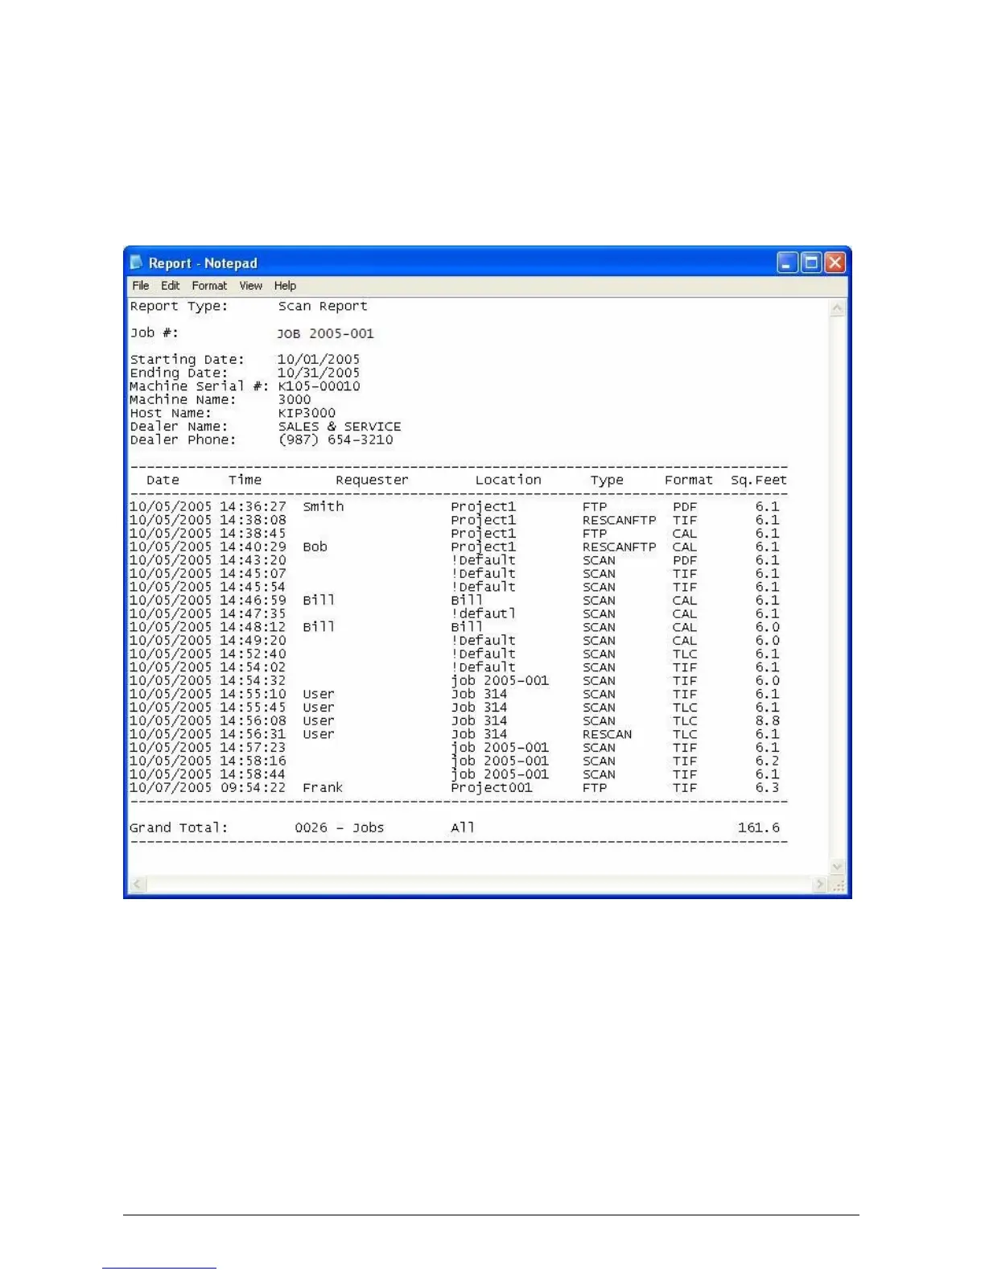The height and width of the screenshot is (1275, 985).
Task: Click location 'Project001'
Action: coord(492,788)
